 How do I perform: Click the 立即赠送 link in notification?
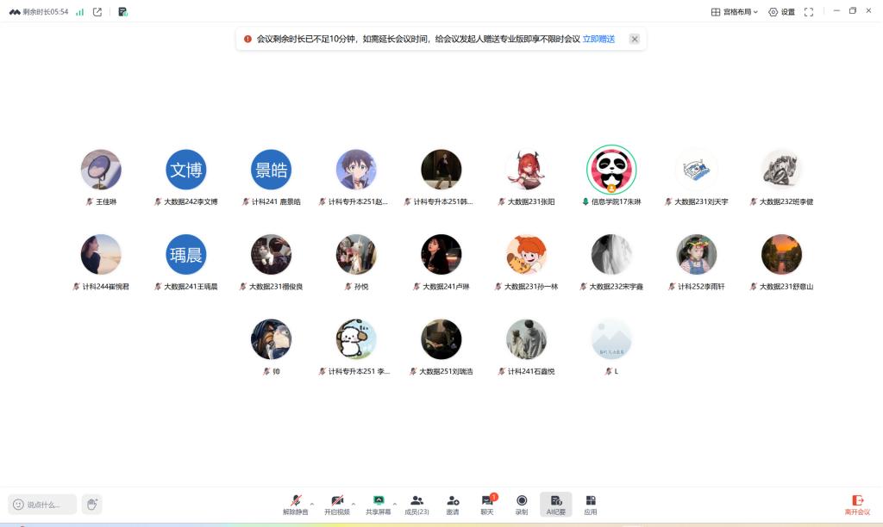(598, 39)
